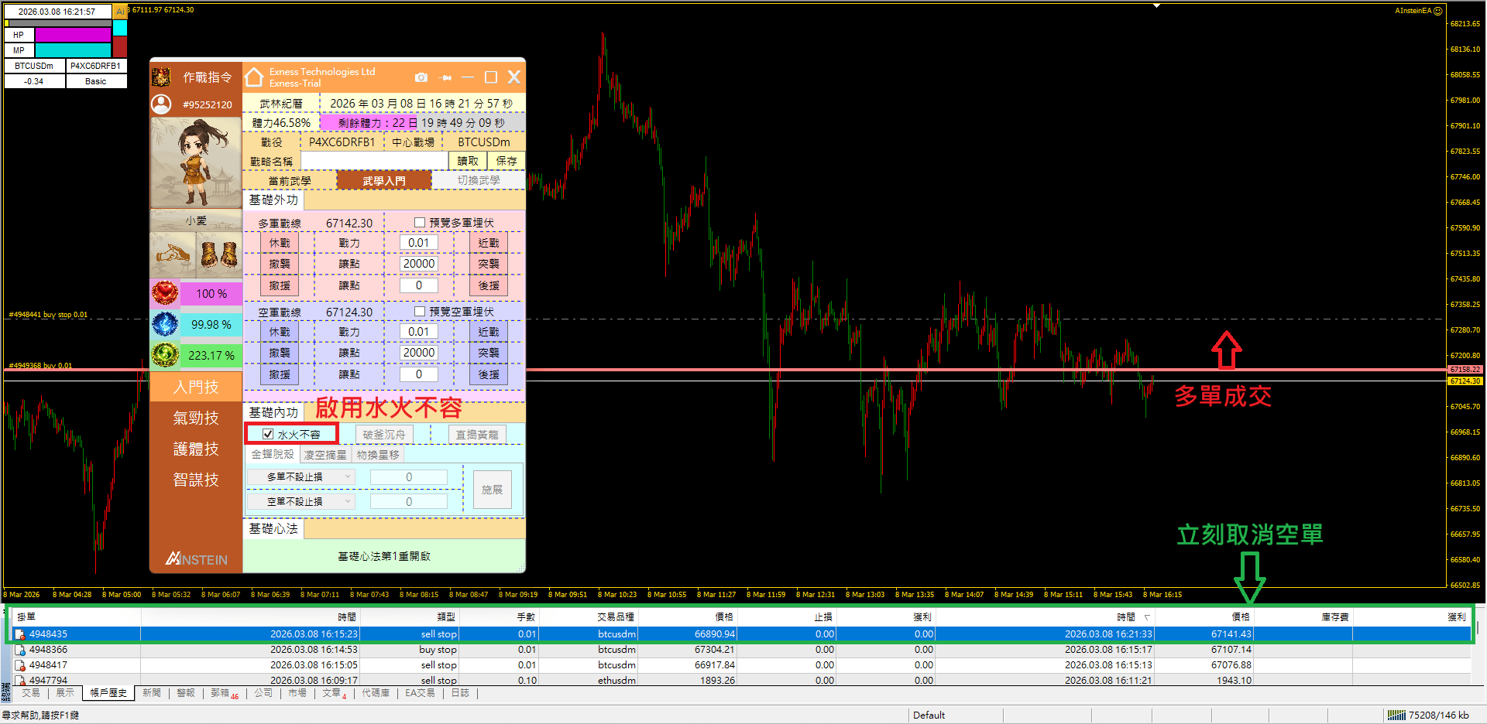1487x724 pixels.
Task: Open the 多單不設止損 dropdown
Action: [x=301, y=477]
